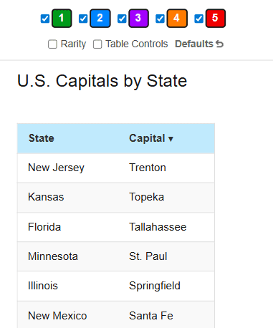Screen dimensions: 273x328
Task: Click the Springfield capital cell
Action: pos(155,286)
